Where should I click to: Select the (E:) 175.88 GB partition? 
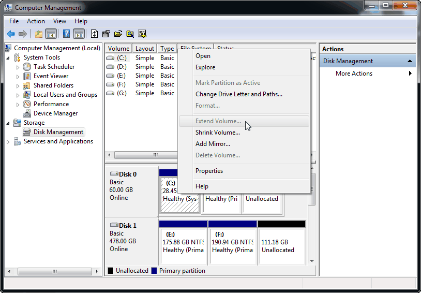coord(183,243)
